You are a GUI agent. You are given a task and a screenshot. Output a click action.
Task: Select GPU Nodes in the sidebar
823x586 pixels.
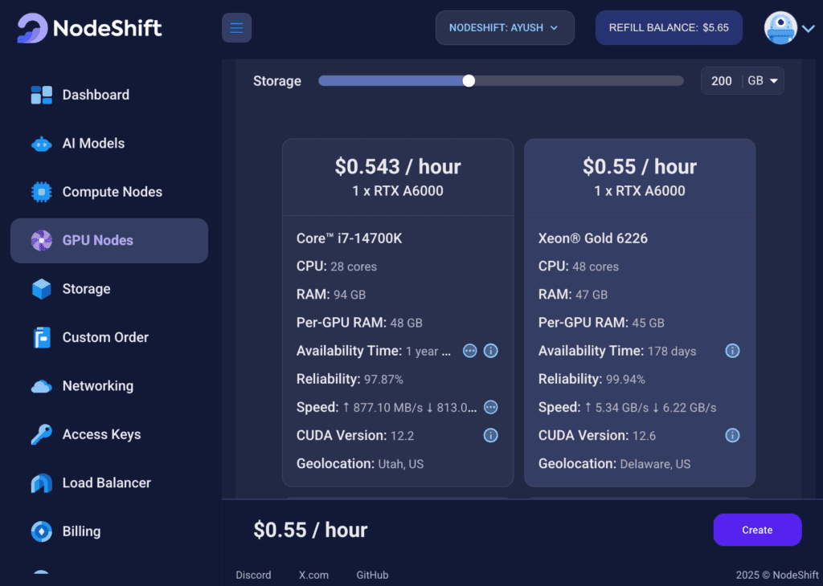tap(109, 241)
